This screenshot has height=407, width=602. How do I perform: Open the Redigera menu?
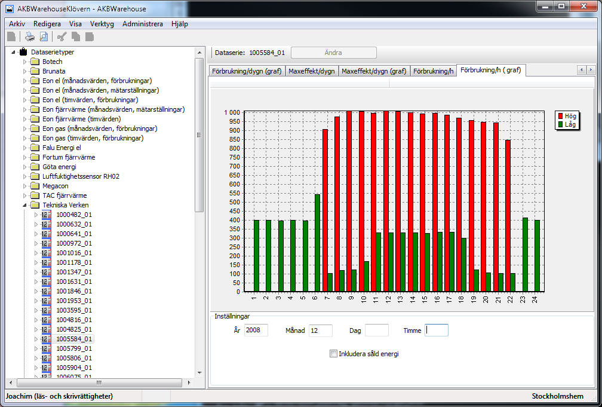pos(47,24)
